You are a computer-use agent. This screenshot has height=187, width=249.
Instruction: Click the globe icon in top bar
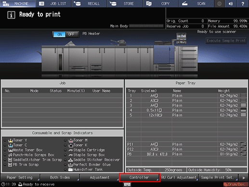pyautogui.click(x=219, y=3)
